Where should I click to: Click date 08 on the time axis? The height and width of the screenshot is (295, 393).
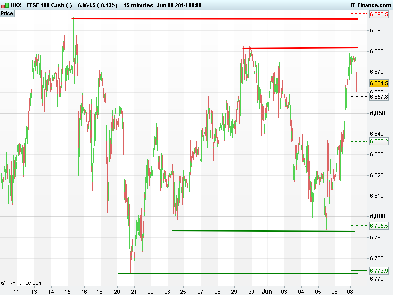pyautogui.click(x=350, y=292)
